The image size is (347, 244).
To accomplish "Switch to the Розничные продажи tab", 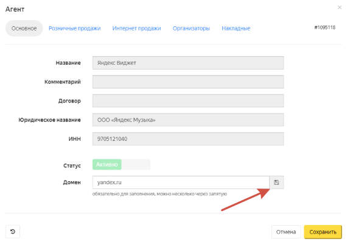I will pos(75,29).
